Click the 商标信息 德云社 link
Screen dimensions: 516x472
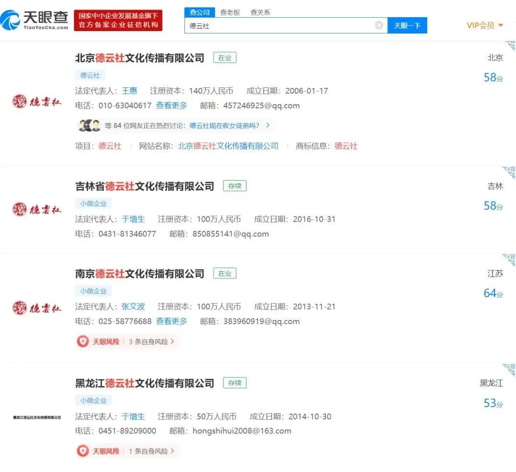point(346,146)
